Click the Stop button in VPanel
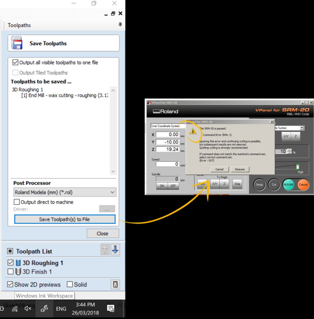 [x=237, y=184]
